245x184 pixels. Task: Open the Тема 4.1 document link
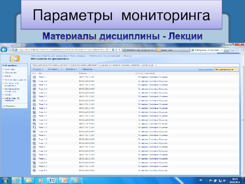pyautogui.click(x=43, y=135)
